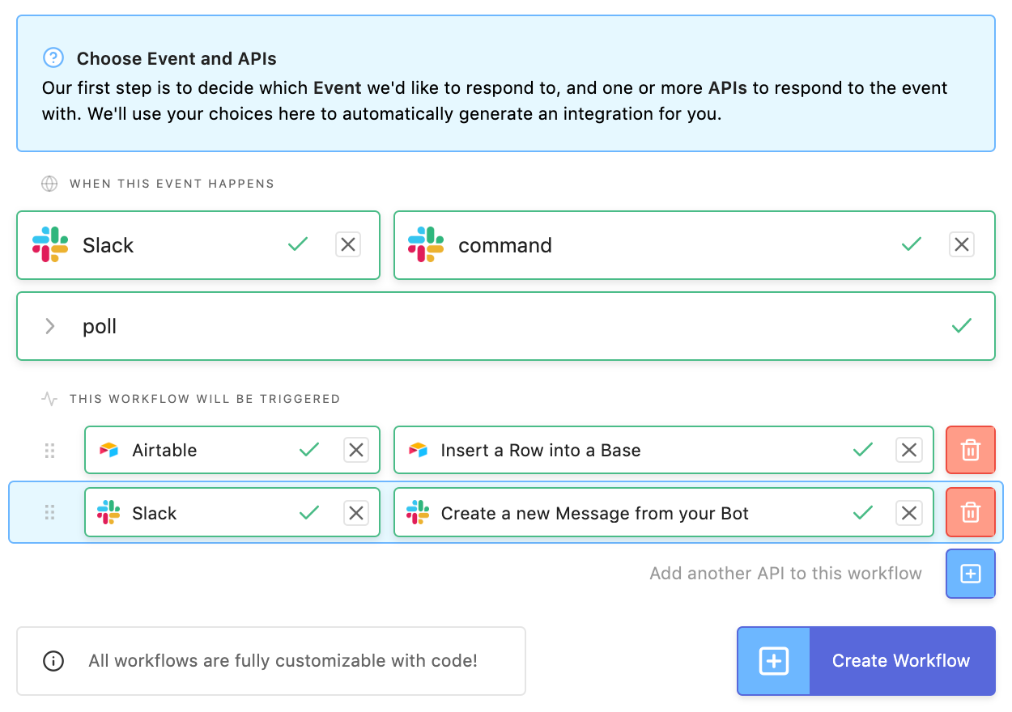This screenshot has width=1012, height=712.
Task: Delete the Slack bot message row
Action: tap(970, 513)
